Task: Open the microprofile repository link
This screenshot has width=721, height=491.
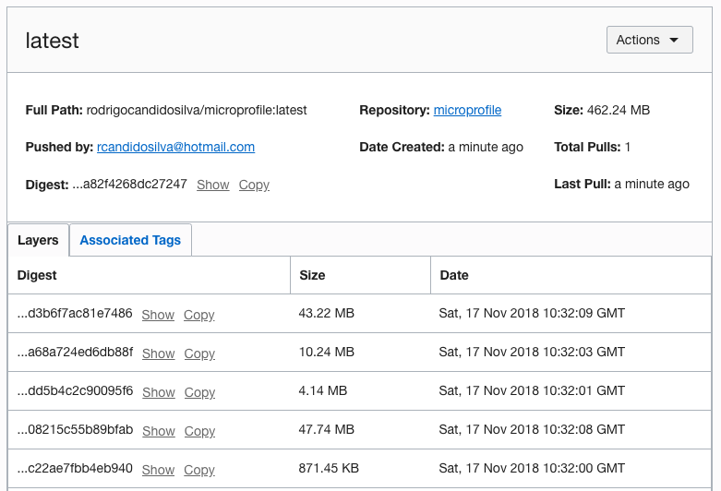Action: click(467, 110)
